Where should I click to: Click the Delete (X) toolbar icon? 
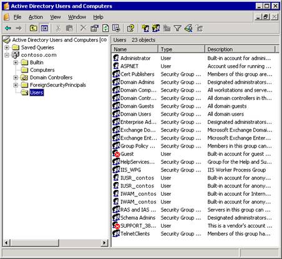pos(83,28)
